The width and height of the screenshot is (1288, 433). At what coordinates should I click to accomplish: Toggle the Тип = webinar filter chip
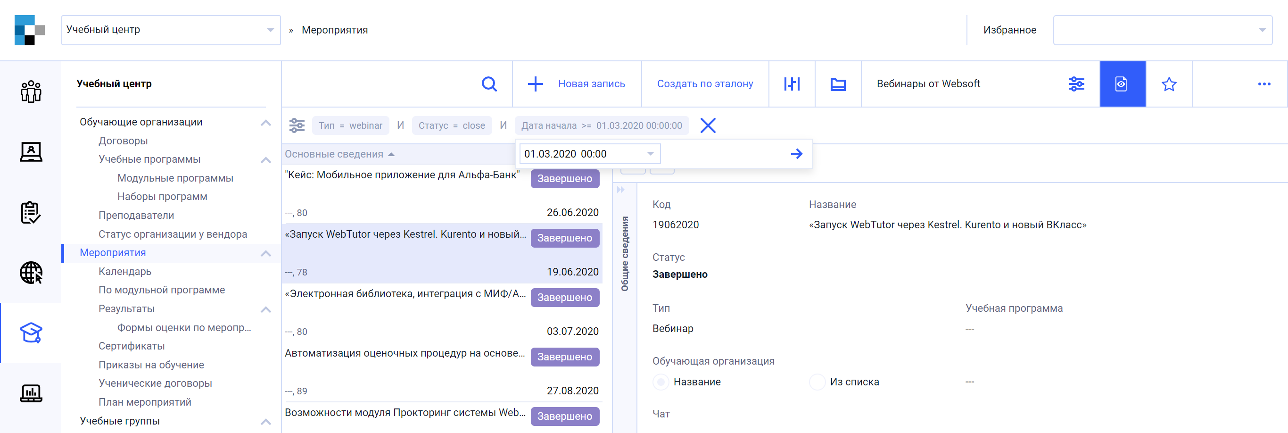(350, 125)
